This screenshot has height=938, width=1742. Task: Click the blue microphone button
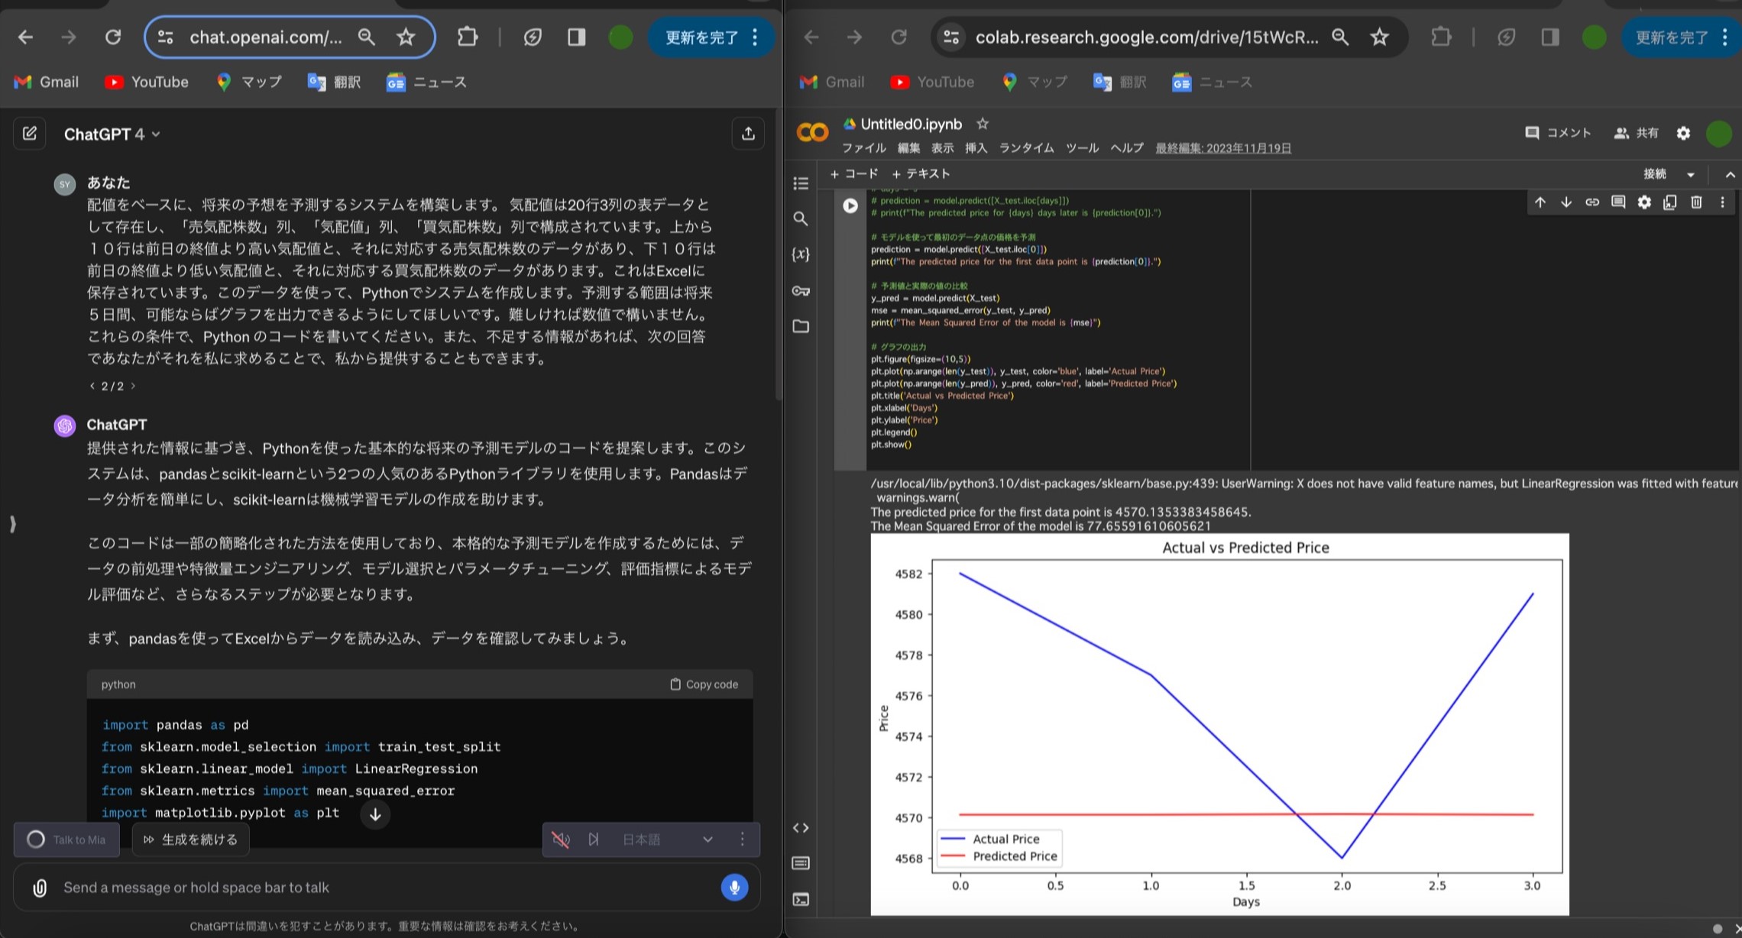734,887
